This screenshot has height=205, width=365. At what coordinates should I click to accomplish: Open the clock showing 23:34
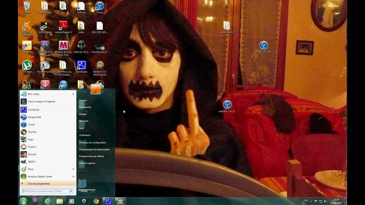[x=336, y=201]
